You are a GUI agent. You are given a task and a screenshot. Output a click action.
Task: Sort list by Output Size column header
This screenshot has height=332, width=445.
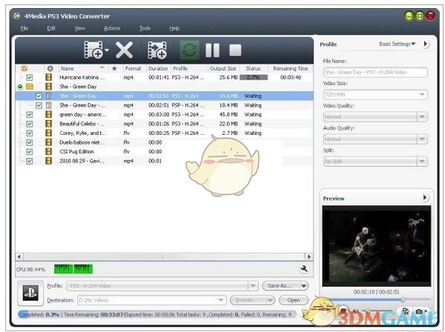tap(222, 68)
